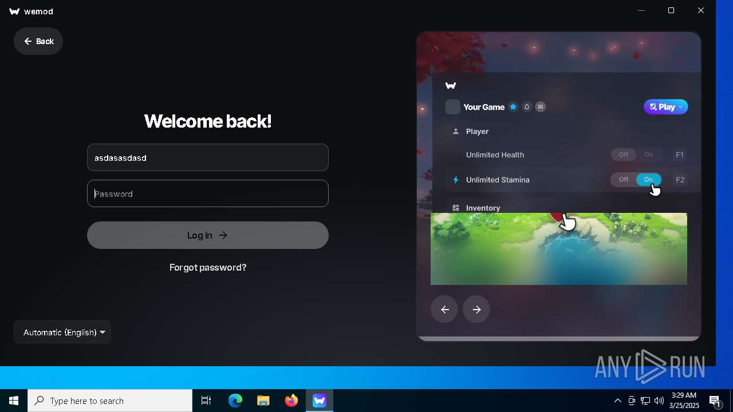Click into the Password field
733x412 pixels.
click(208, 193)
